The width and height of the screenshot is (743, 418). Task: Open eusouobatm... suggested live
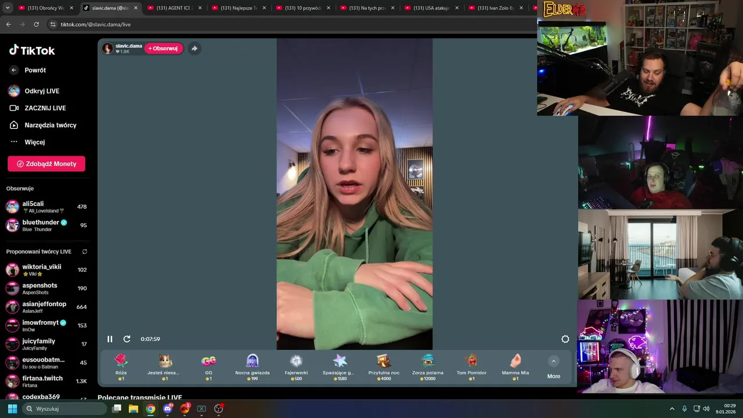pos(46,363)
